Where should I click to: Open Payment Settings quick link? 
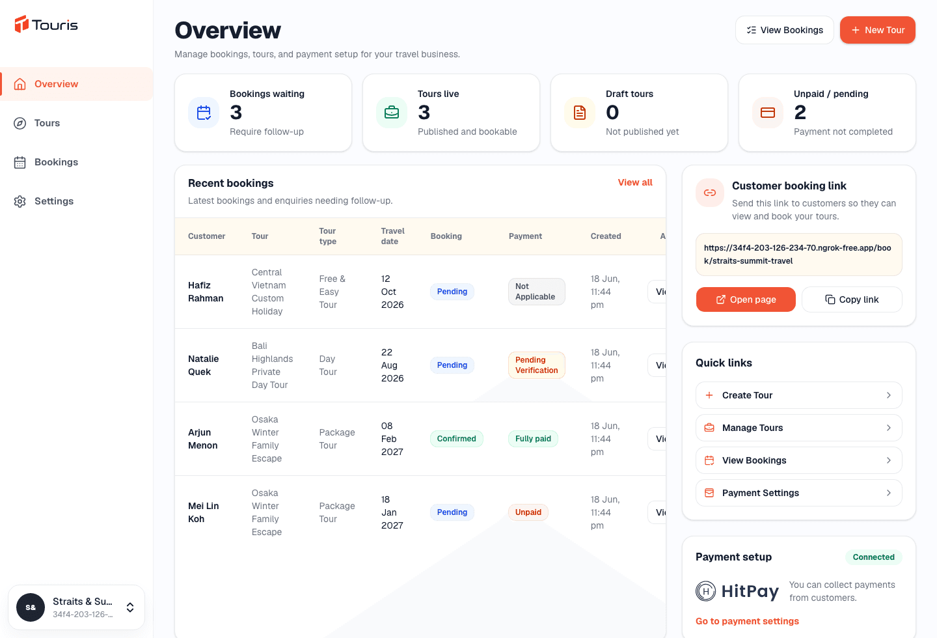(x=798, y=493)
